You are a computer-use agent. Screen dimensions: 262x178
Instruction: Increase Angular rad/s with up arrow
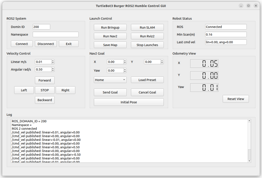click(x=53, y=68)
